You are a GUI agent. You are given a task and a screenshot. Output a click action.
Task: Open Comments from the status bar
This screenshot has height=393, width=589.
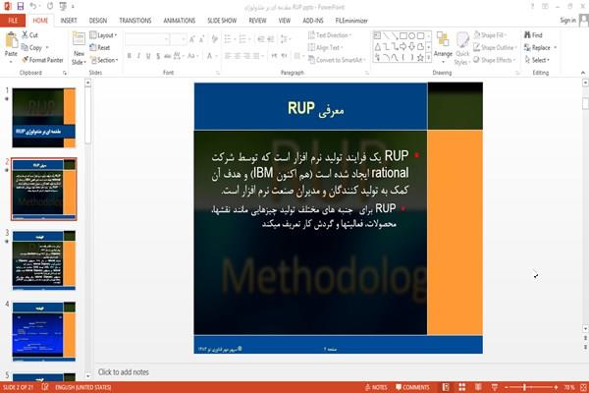(412, 387)
